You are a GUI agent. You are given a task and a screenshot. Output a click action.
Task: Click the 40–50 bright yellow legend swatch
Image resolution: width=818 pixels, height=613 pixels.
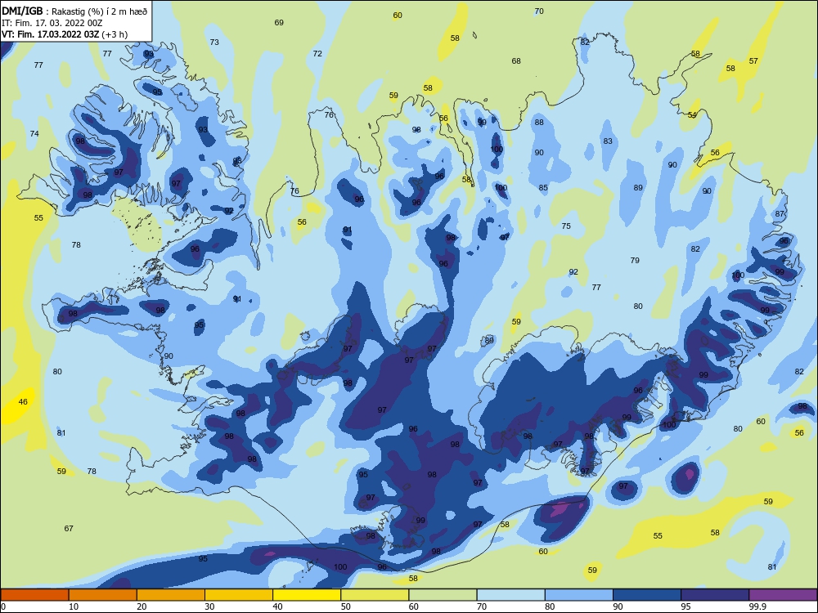307,595
